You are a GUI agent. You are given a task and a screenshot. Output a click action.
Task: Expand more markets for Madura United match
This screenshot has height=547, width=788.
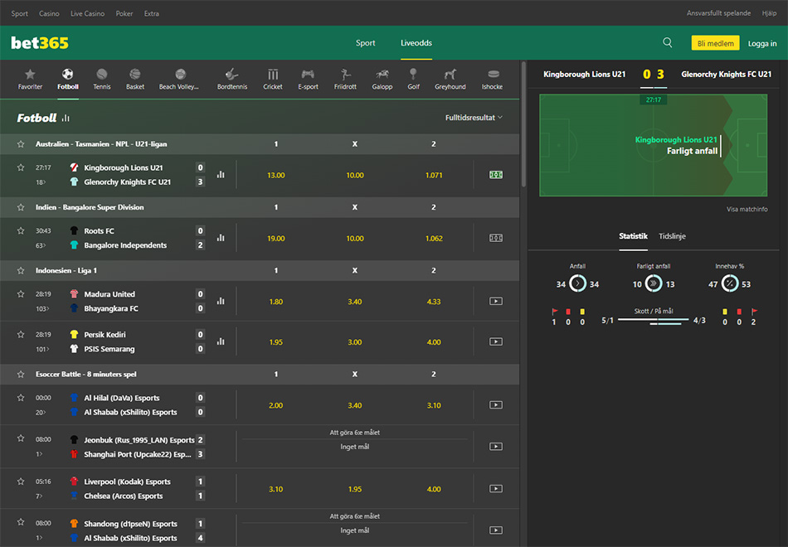(x=41, y=309)
